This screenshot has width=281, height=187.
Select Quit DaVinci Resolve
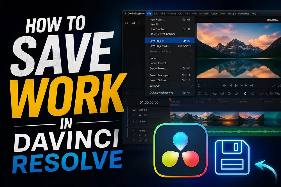[170, 93]
